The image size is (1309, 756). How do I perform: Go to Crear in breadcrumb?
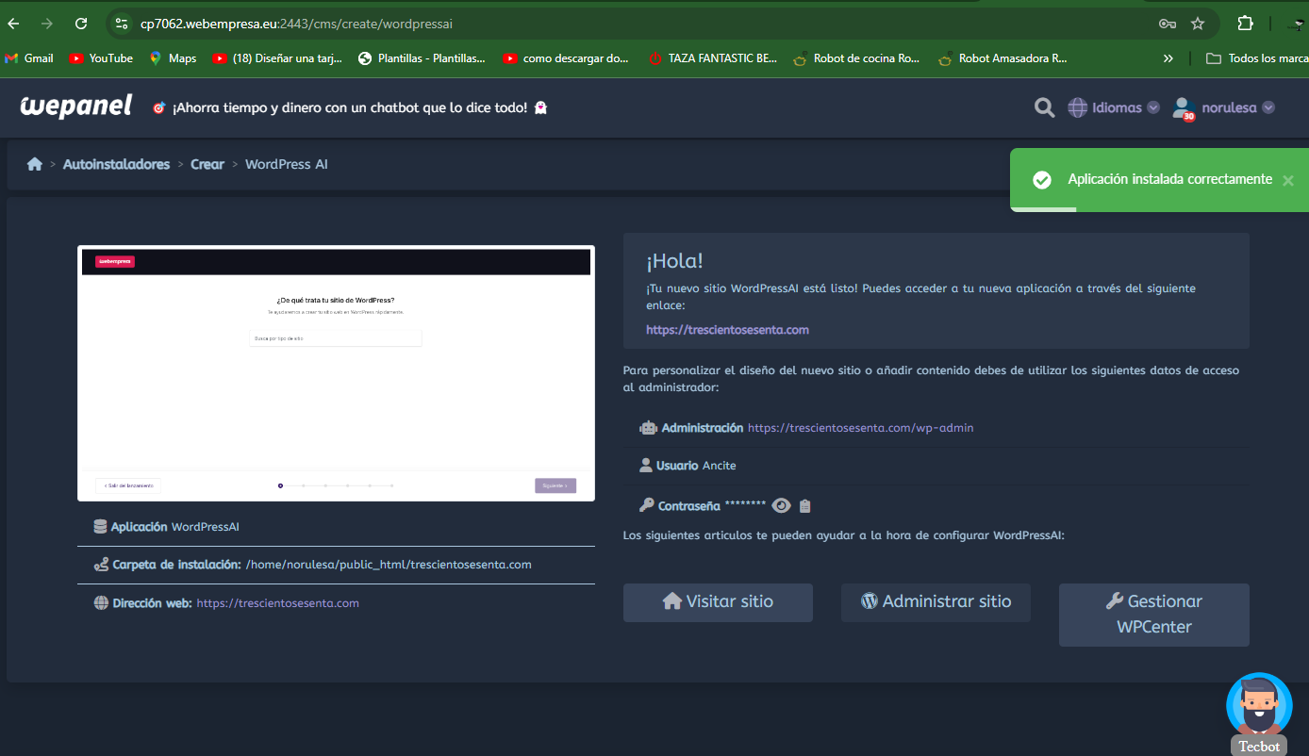207,164
